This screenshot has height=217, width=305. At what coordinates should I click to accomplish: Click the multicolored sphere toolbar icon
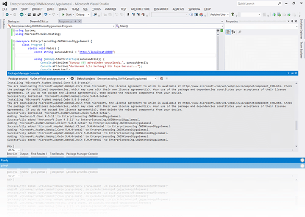201,15
